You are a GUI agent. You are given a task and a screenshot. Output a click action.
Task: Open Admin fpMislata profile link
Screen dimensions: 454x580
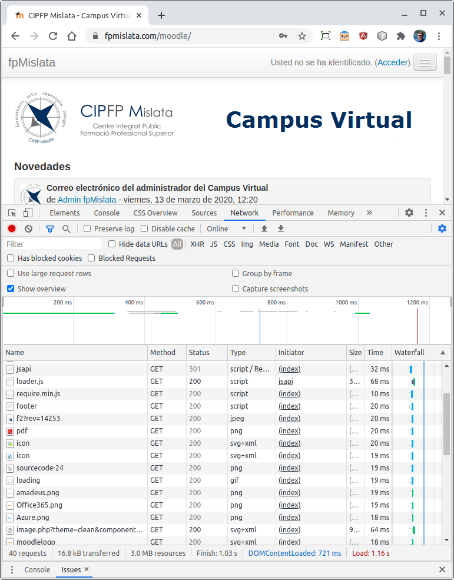(x=87, y=200)
